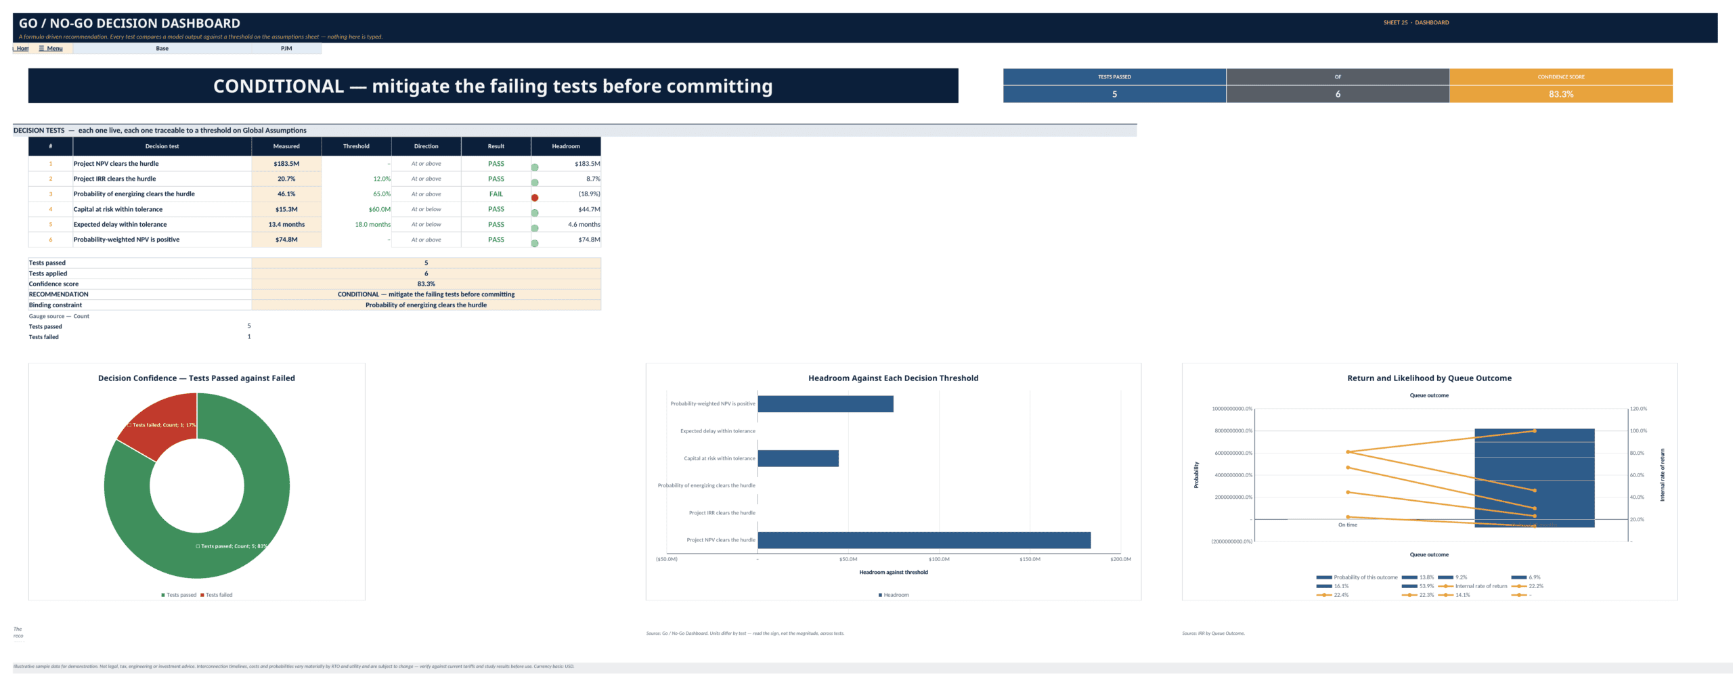Click the Confidence Score 83.3% tile
Image resolution: width=1733 pixels, height=689 pixels.
pyautogui.click(x=1560, y=94)
